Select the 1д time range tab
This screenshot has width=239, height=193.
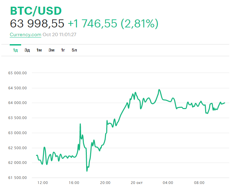click(x=15, y=50)
